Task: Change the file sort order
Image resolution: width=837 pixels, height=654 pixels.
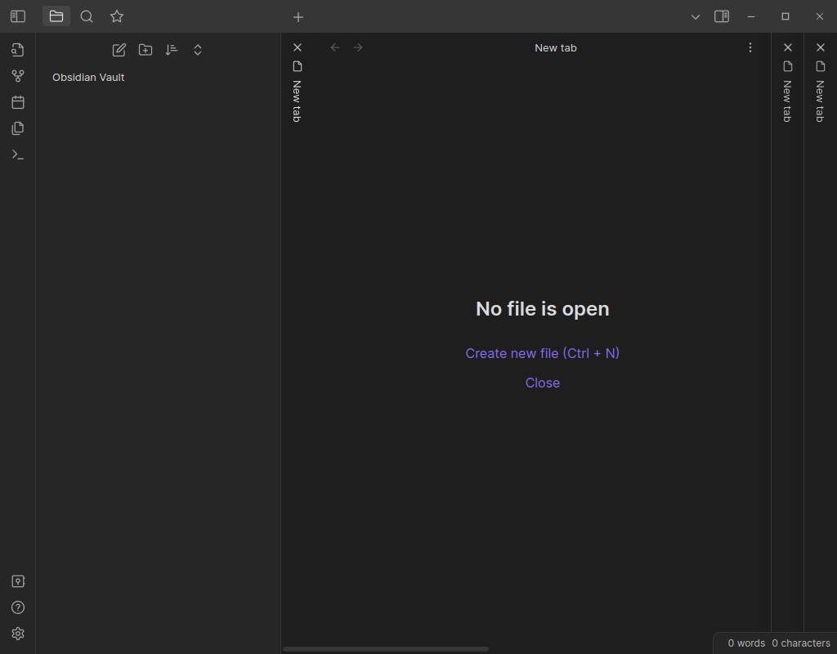Action: pyautogui.click(x=172, y=50)
